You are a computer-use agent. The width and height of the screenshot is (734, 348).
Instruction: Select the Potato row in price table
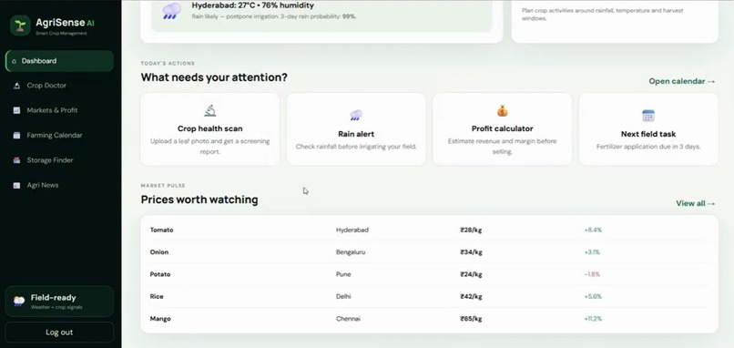[429, 274]
